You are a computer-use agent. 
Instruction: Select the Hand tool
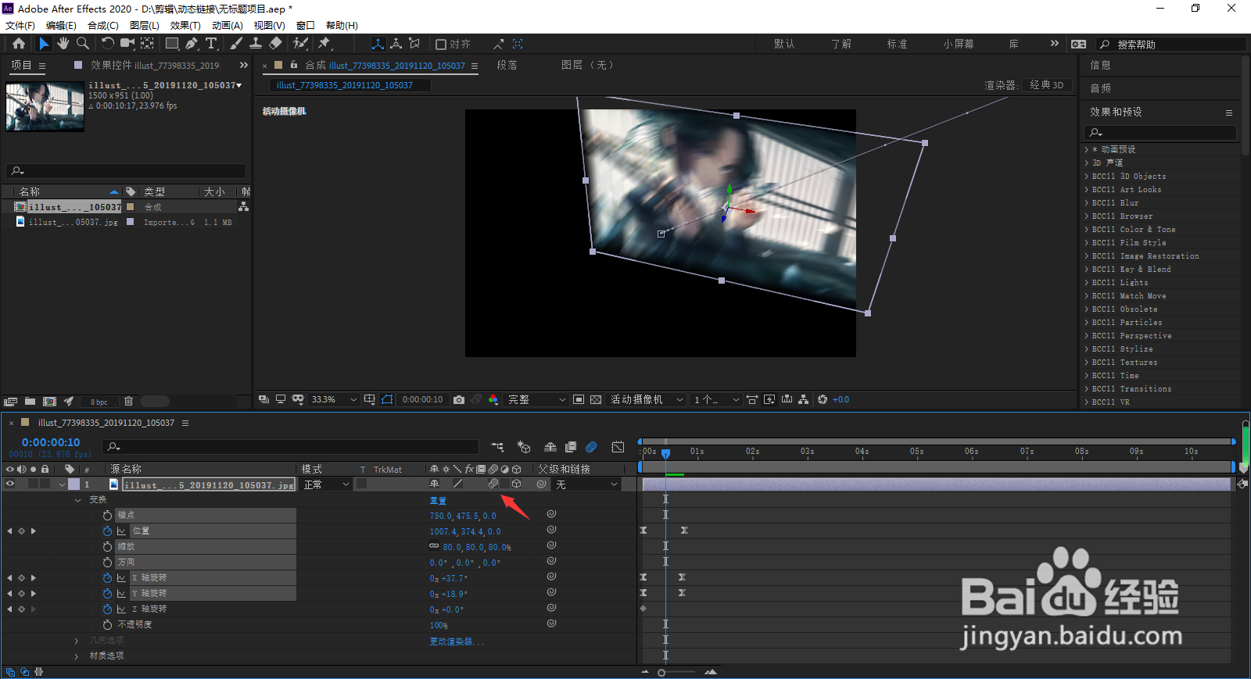tap(63, 44)
